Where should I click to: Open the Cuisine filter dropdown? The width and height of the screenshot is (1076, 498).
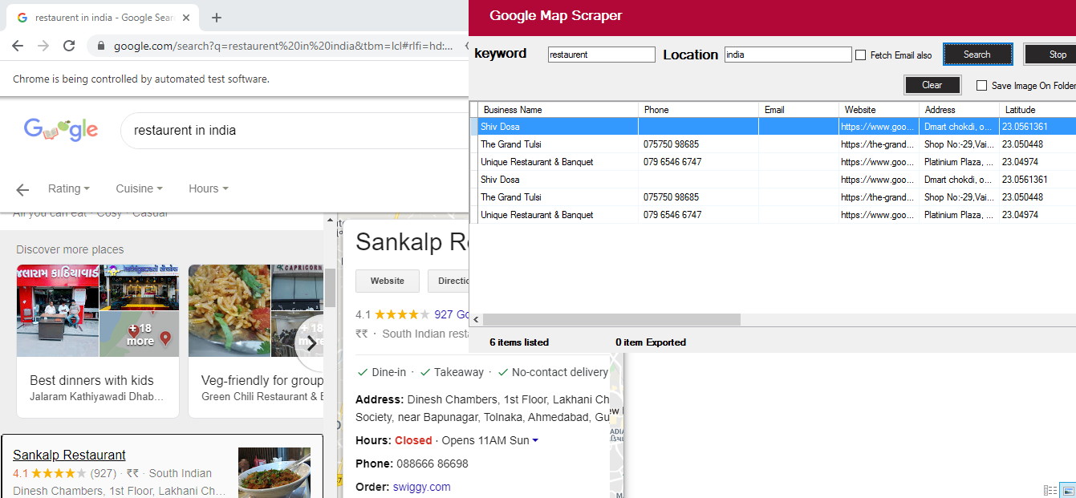(x=139, y=188)
